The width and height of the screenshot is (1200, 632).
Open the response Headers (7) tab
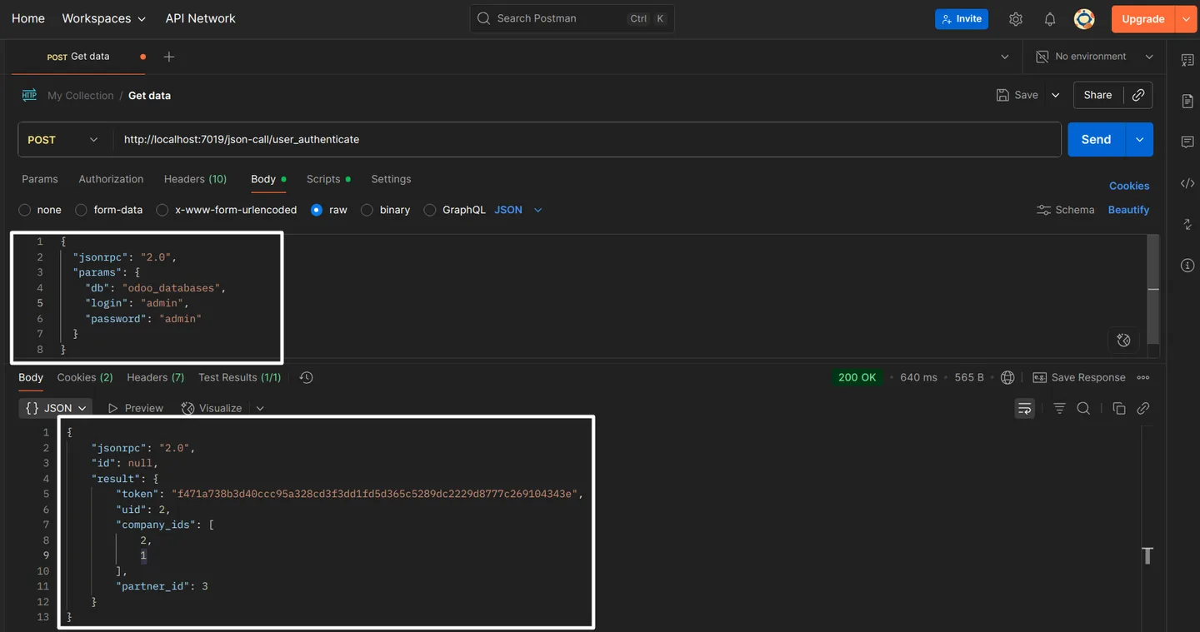(156, 377)
